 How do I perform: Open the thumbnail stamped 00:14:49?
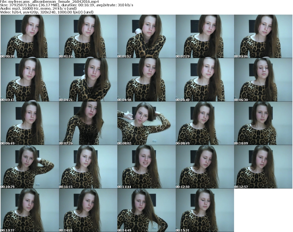[146, 210]
